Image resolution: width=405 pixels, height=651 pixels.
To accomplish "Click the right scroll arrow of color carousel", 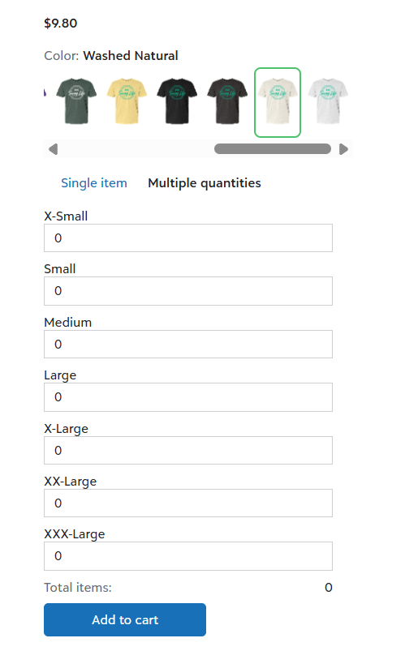I will click(x=343, y=149).
